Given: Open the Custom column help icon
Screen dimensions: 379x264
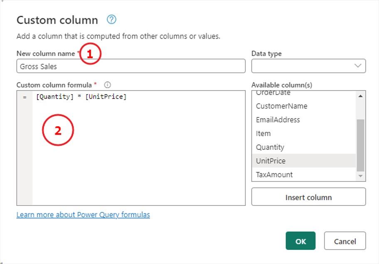Looking at the screenshot, I should tap(111, 20).
